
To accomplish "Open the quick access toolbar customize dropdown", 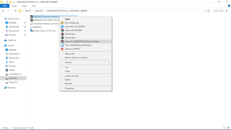I will tap(14, 2).
